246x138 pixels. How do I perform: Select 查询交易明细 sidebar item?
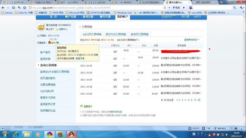point(48,65)
